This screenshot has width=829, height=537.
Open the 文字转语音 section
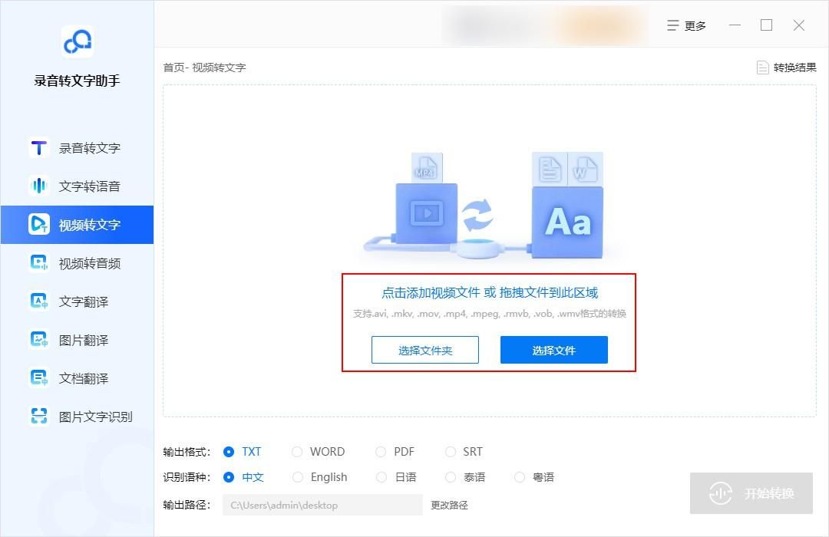click(78, 186)
